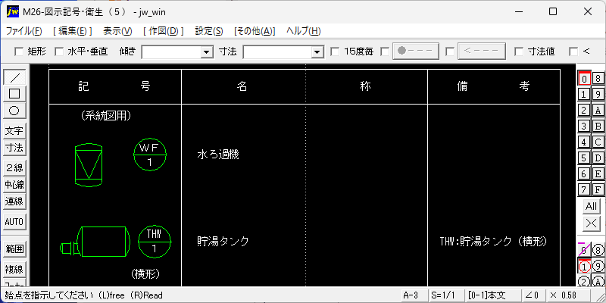Select layer 0 square button

point(584,79)
